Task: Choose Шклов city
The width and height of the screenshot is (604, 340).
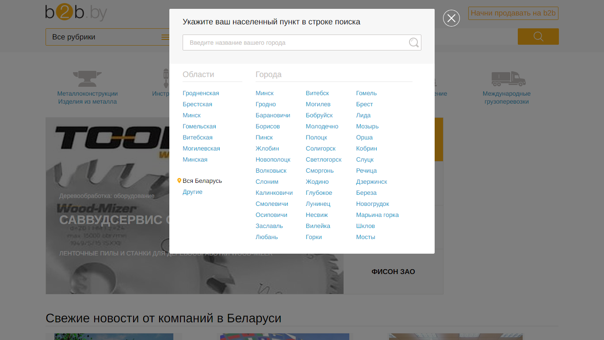Action: (x=366, y=226)
